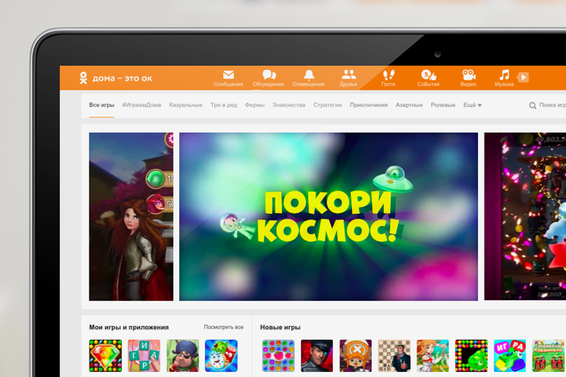Select the Три в ряд tab

coord(223,105)
